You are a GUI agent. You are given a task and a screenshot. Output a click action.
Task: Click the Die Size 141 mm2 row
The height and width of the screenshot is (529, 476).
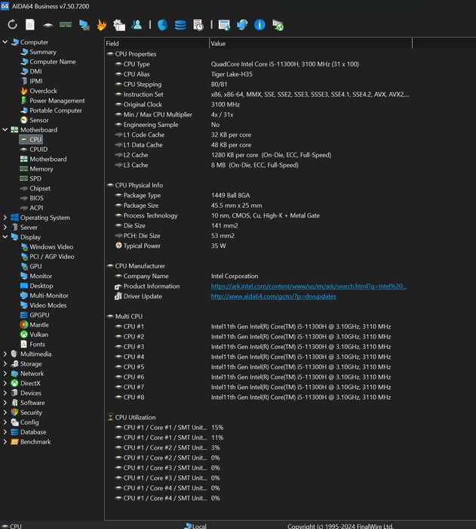point(258,225)
